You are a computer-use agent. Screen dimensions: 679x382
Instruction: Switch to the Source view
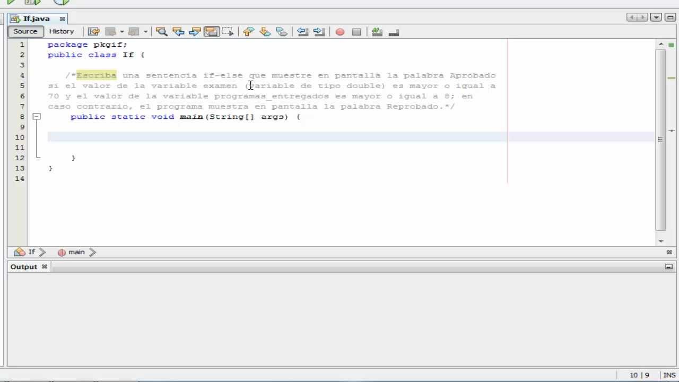tap(25, 31)
